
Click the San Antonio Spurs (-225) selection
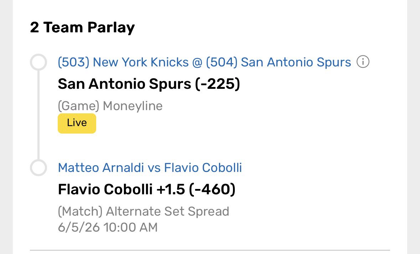pos(149,84)
